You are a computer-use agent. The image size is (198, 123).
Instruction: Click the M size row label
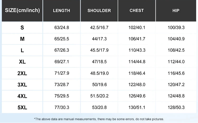click(x=22, y=39)
